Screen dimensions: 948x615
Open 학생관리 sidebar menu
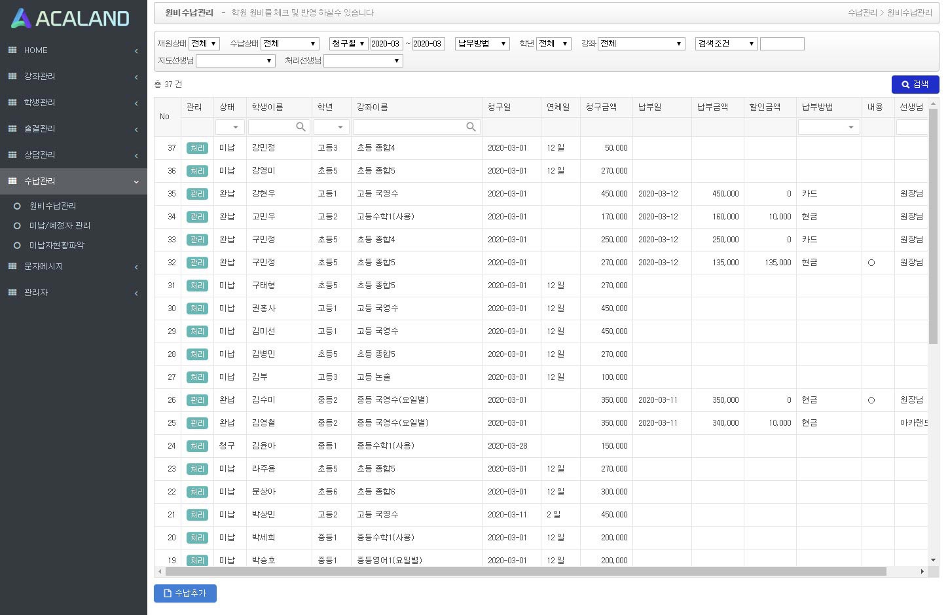click(73, 103)
